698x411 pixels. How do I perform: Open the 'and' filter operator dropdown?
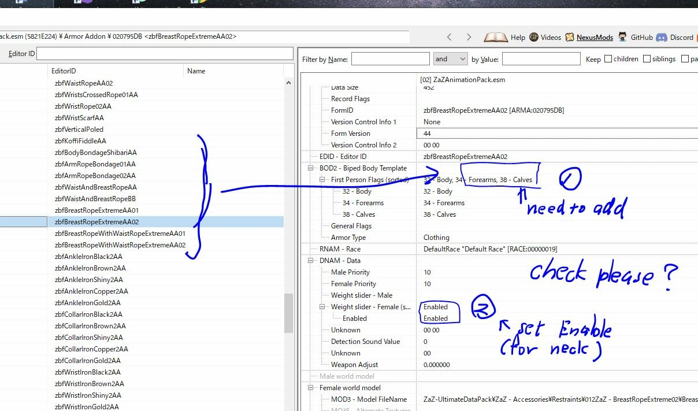tap(450, 58)
